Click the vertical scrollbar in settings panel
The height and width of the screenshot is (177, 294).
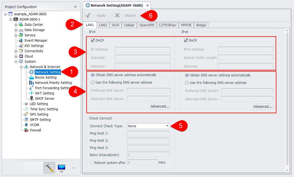tap(287, 97)
